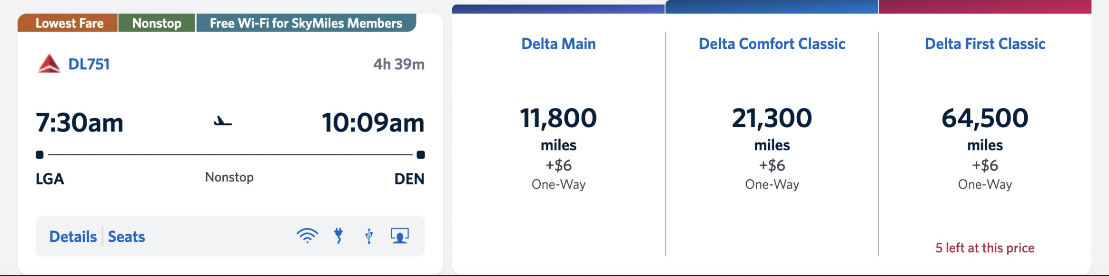Click the Lowest Fare badge

[x=69, y=23]
